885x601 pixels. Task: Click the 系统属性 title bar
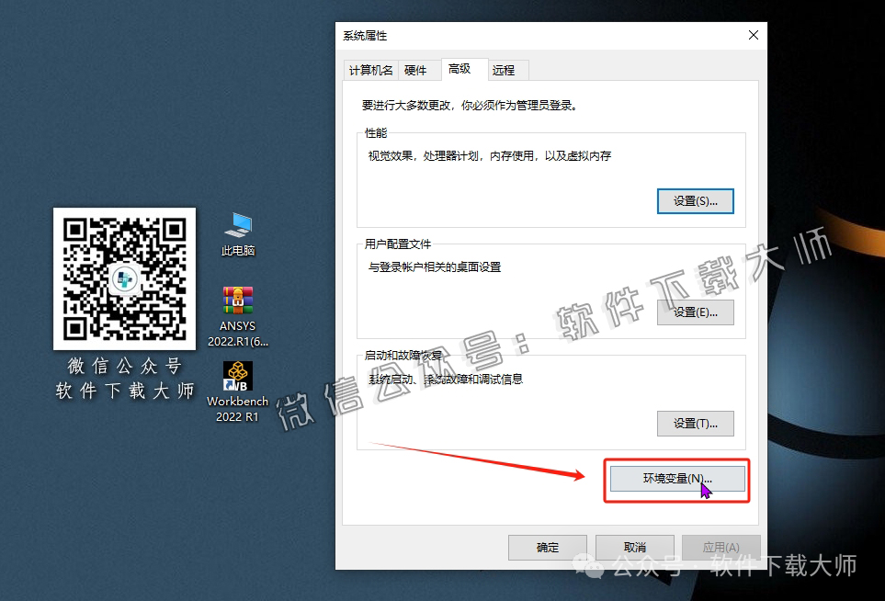[505, 35]
